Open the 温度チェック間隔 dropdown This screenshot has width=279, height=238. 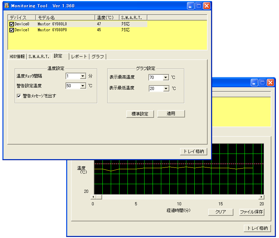click(x=83, y=76)
